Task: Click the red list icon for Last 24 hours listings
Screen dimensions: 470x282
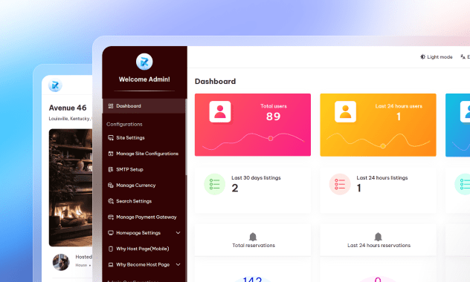Action: [340, 184]
